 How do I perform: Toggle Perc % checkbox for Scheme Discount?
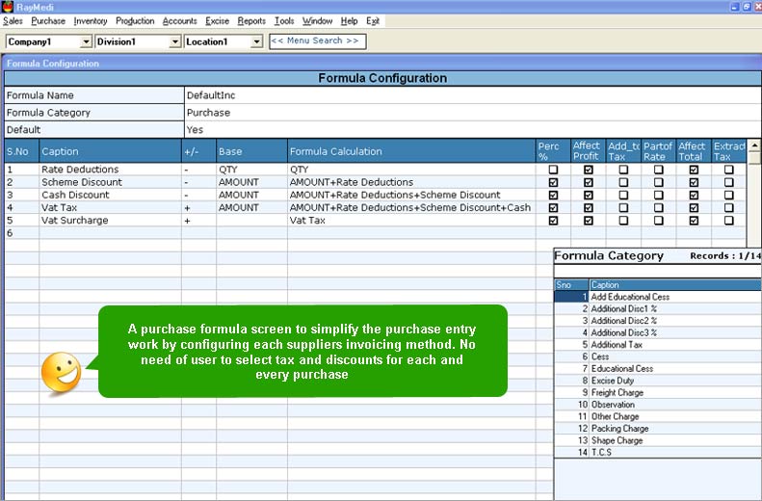(x=553, y=182)
